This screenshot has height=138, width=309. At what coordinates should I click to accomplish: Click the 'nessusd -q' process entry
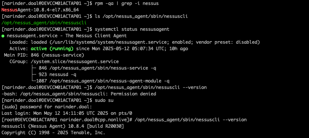tap(63, 75)
